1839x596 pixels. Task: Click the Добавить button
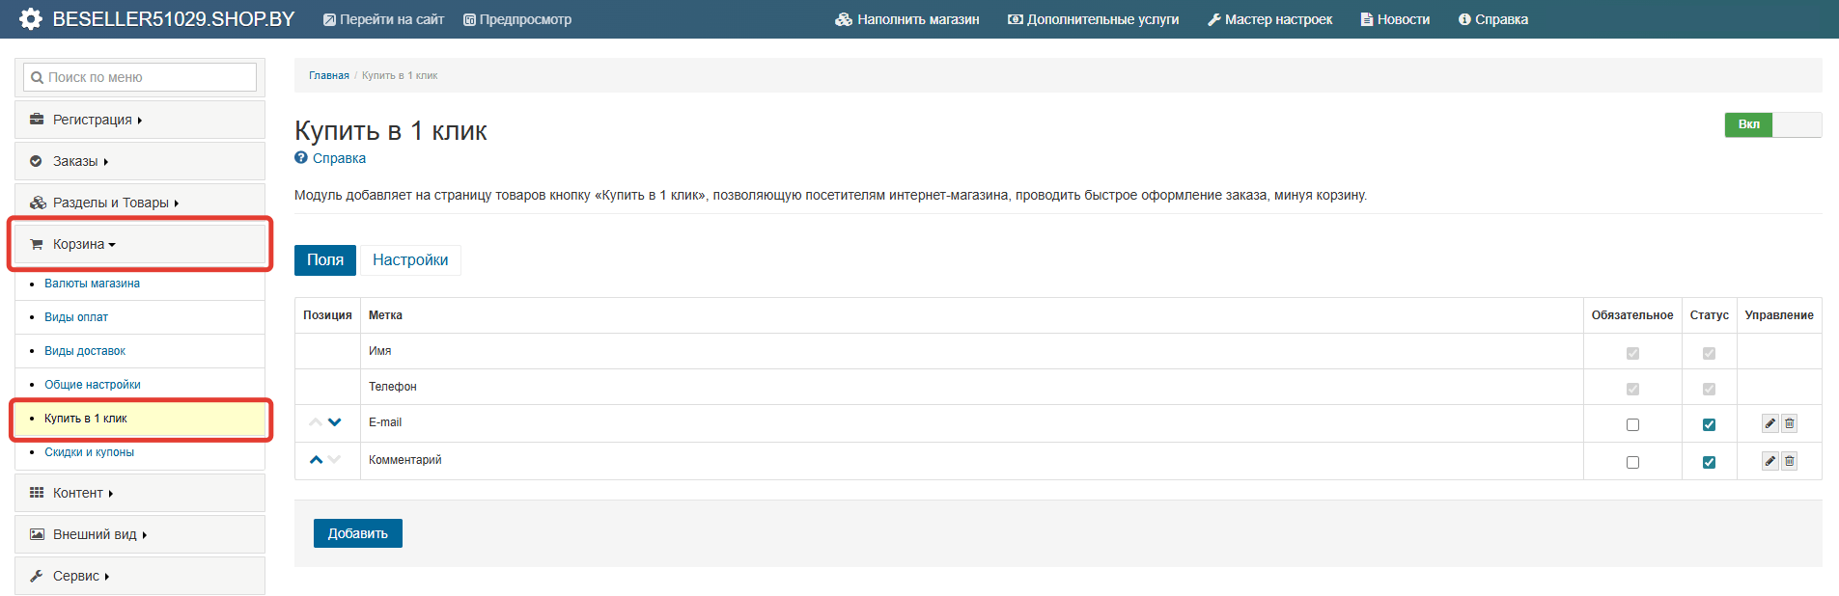click(x=358, y=533)
